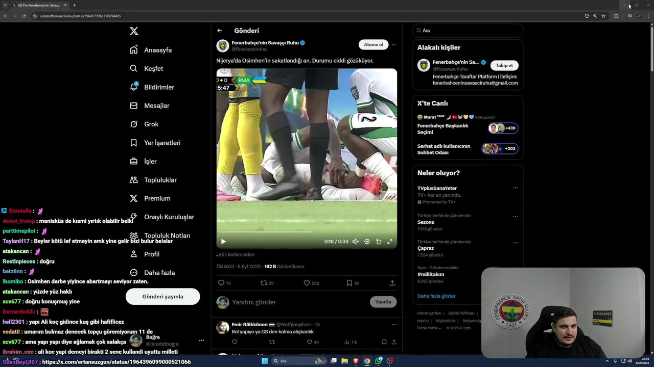Viewport: 654px width, 367px height.
Task: Open Daha fazla menu in sidebar
Action: point(152,273)
